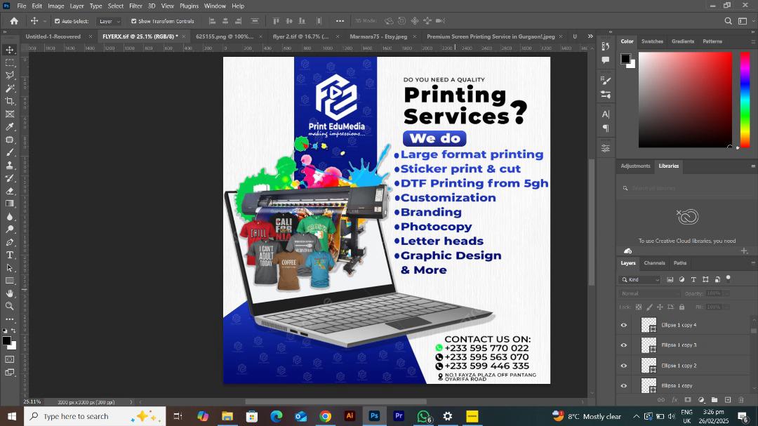The height and width of the screenshot is (426, 758).
Task: Open the Auto-Select Layer dropdown
Action: point(109,21)
